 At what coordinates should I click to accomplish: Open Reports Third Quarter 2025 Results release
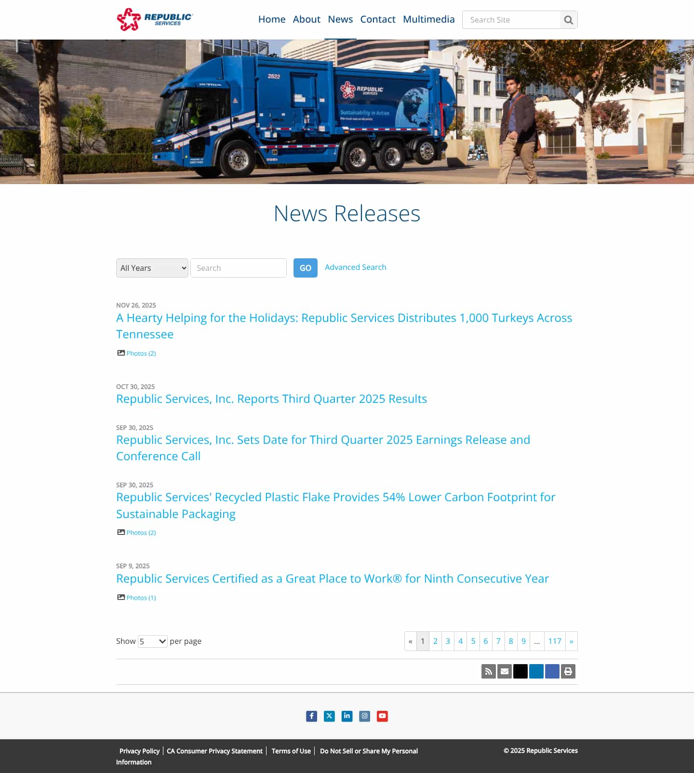271,399
